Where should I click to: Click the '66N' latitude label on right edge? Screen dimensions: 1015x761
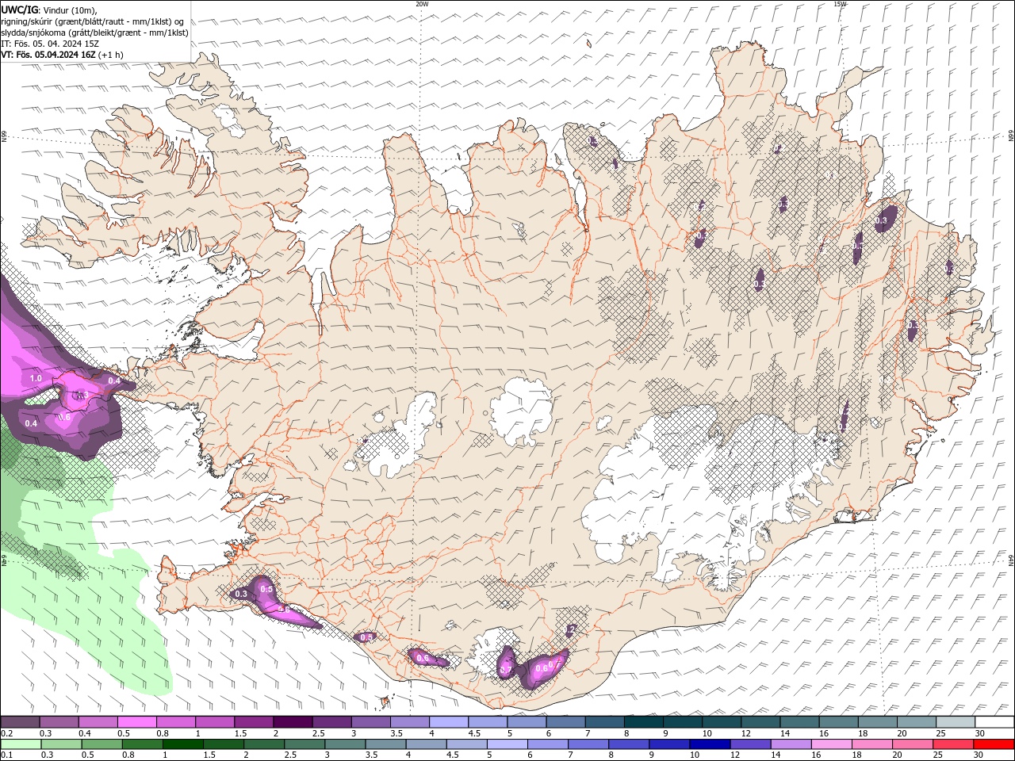point(1011,136)
